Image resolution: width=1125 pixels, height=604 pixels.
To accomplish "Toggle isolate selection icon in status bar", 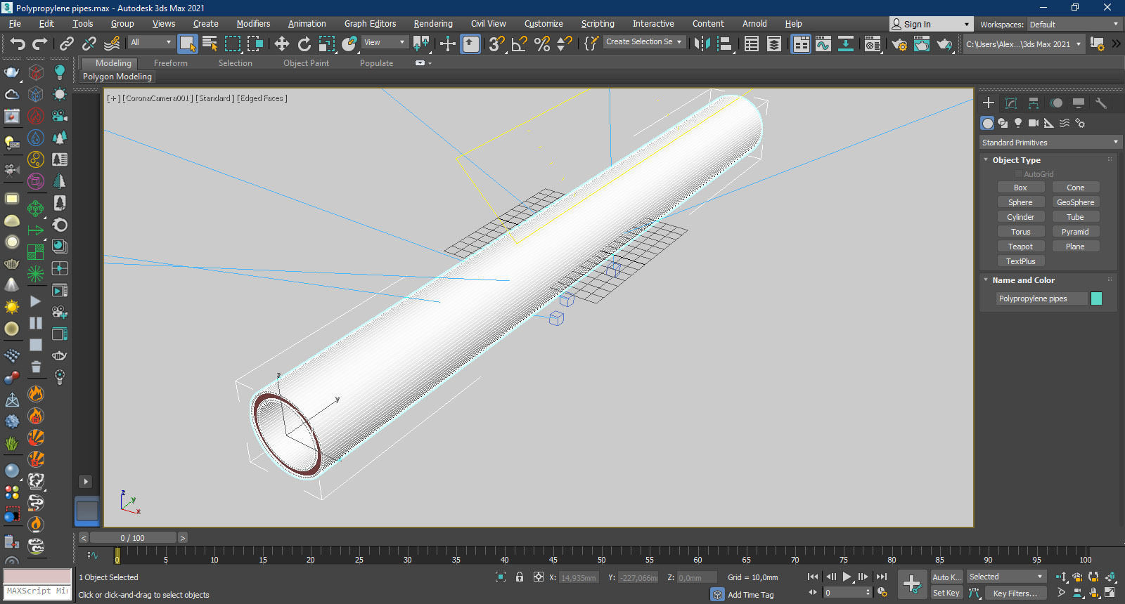I will [501, 577].
